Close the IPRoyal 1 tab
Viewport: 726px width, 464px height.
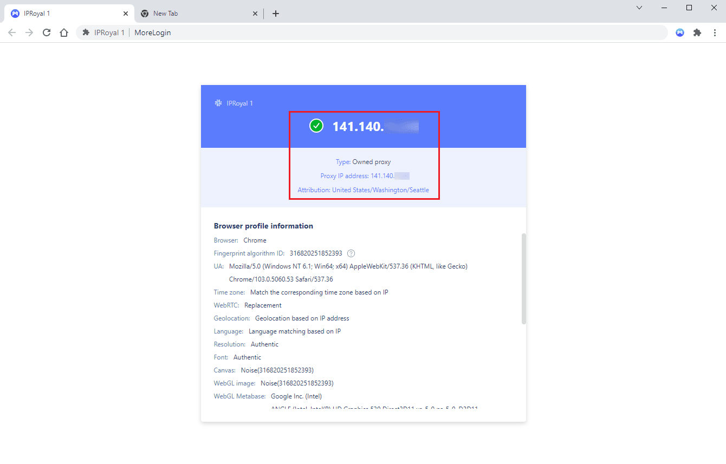126,14
